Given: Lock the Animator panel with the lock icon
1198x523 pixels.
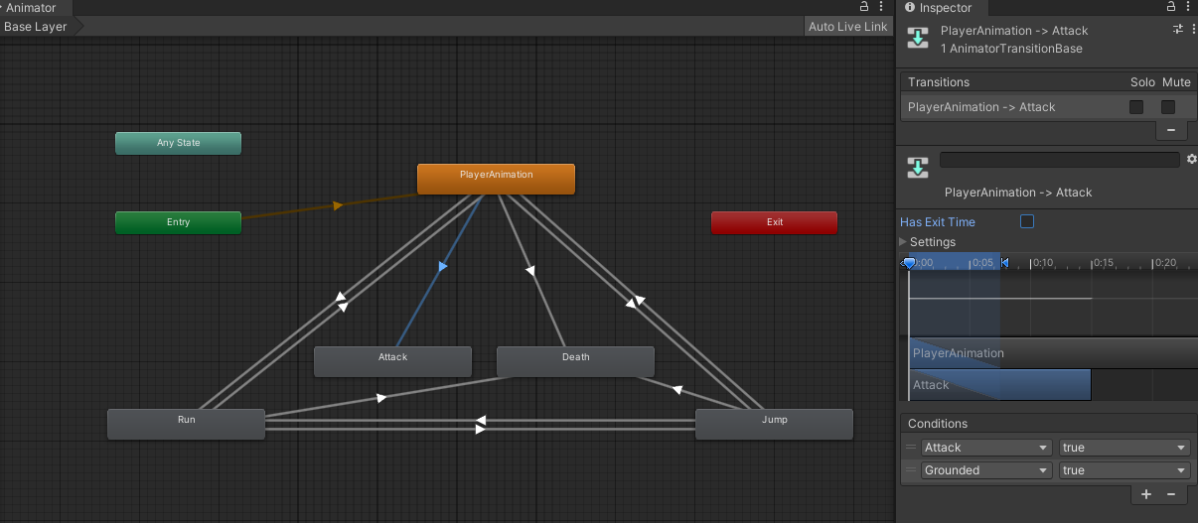Looking at the screenshot, I should click(864, 7).
